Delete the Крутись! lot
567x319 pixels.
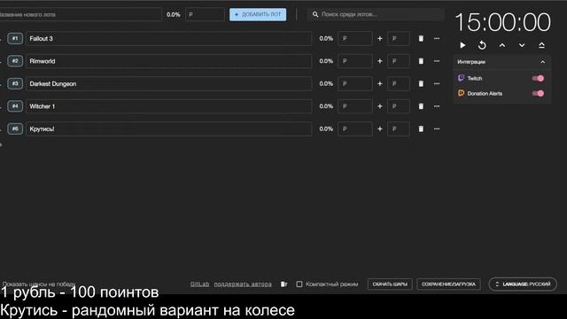[421, 128]
